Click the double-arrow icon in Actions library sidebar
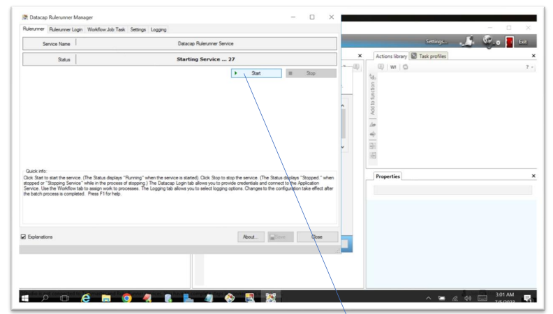Screen dimensions: 553x314 click(372, 134)
